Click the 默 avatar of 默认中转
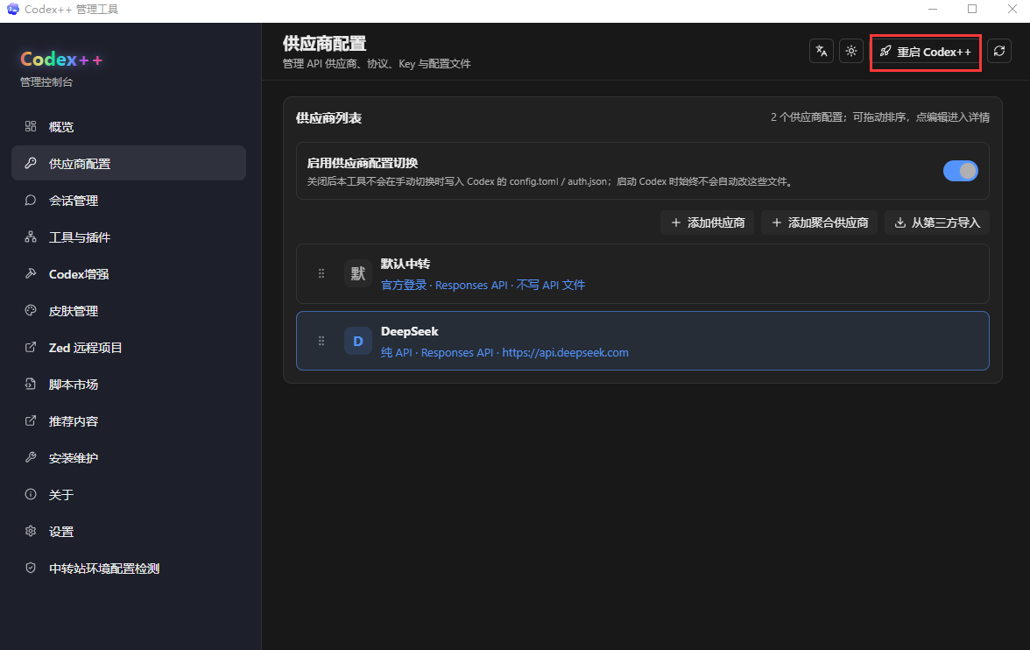The height and width of the screenshot is (650, 1030). [x=358, y=273]
